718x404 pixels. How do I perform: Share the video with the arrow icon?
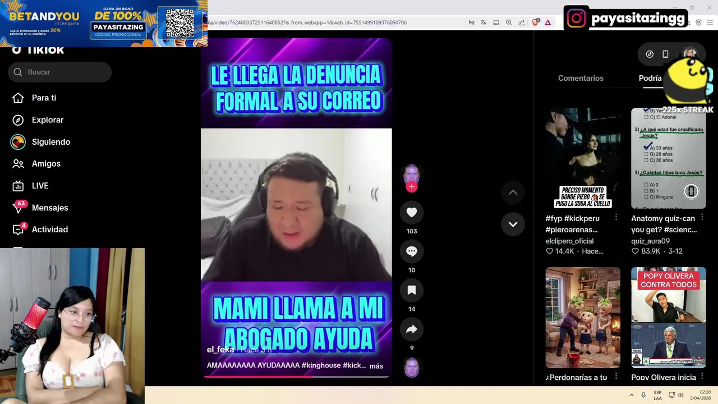(x=412, y=329)
